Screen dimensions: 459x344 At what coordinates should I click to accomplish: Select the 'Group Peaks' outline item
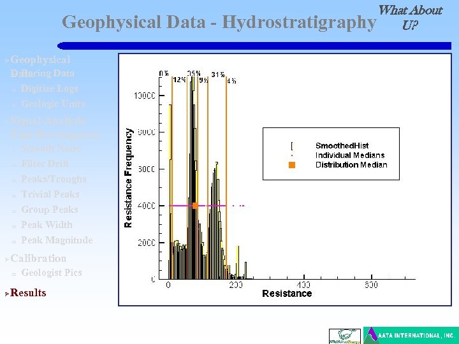(50, 210)
